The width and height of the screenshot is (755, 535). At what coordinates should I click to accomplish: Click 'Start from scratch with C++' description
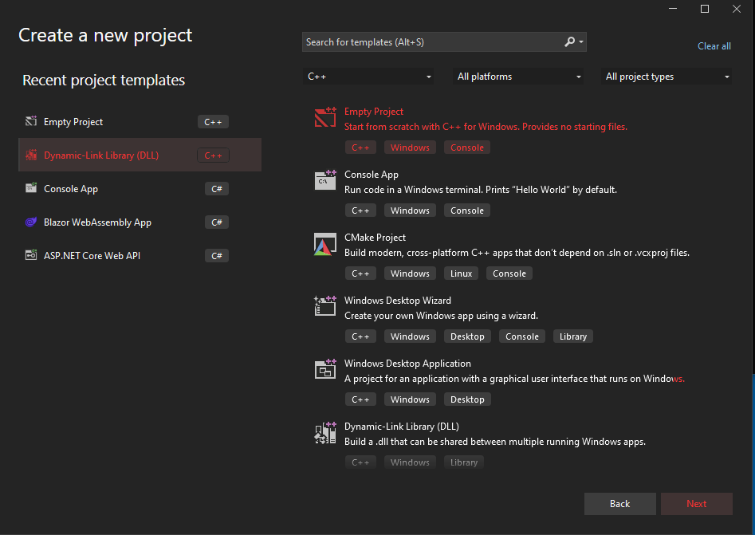(x=486, y=127)
